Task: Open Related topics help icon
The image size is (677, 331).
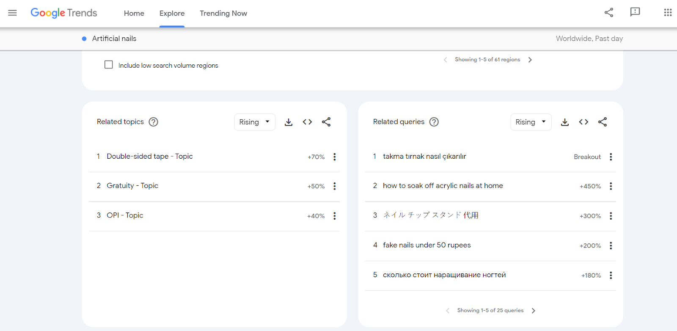Action: click(154, 122)
